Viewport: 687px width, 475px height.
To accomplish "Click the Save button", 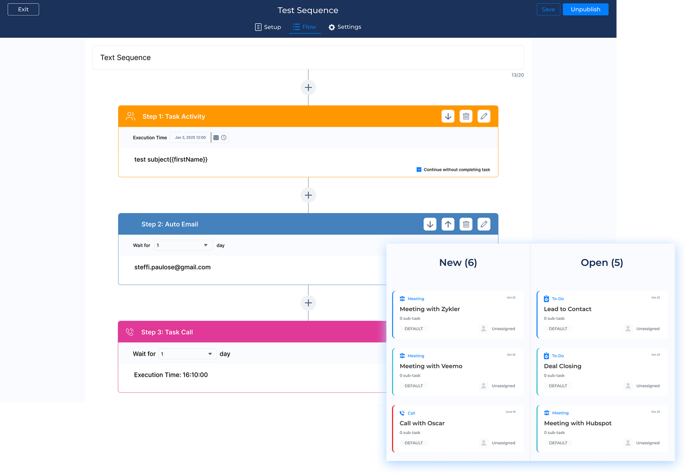I will click(548, 9).
